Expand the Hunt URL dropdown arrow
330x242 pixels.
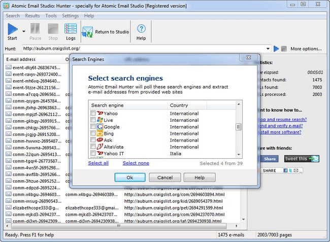point(268,49)
